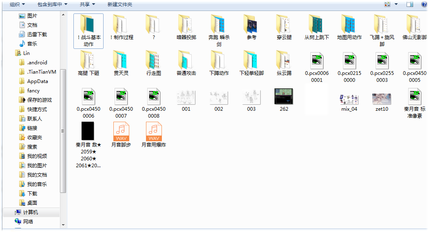Select the 参考 folder
Screen dimensions: 429x232
(x=252, y=28)
